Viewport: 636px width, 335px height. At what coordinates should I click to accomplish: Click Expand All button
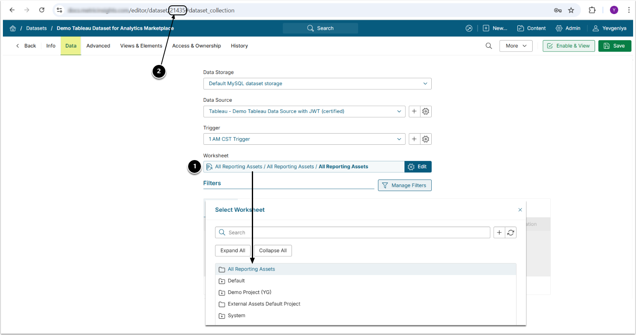[233, 251]
